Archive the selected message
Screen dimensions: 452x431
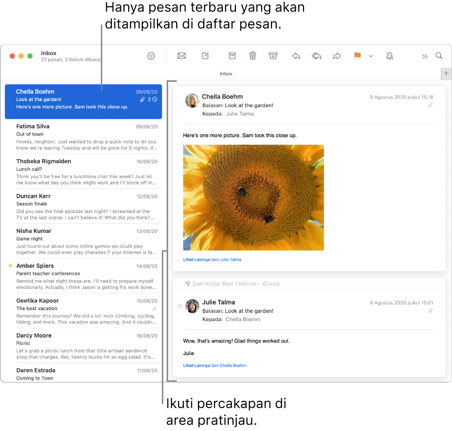tap(232, 56)
